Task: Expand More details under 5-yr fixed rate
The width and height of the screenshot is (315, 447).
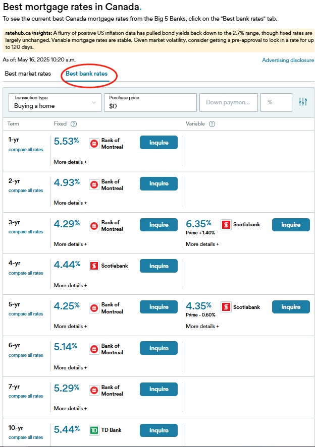Action: [x=70, y=326]
